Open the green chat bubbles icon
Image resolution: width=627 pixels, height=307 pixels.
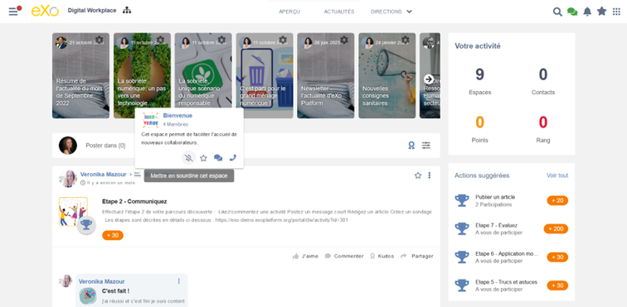[x=572, y=12]
